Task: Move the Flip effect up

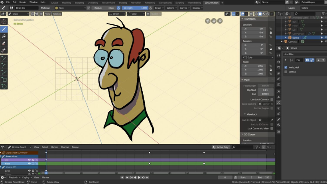Action: 318,60
